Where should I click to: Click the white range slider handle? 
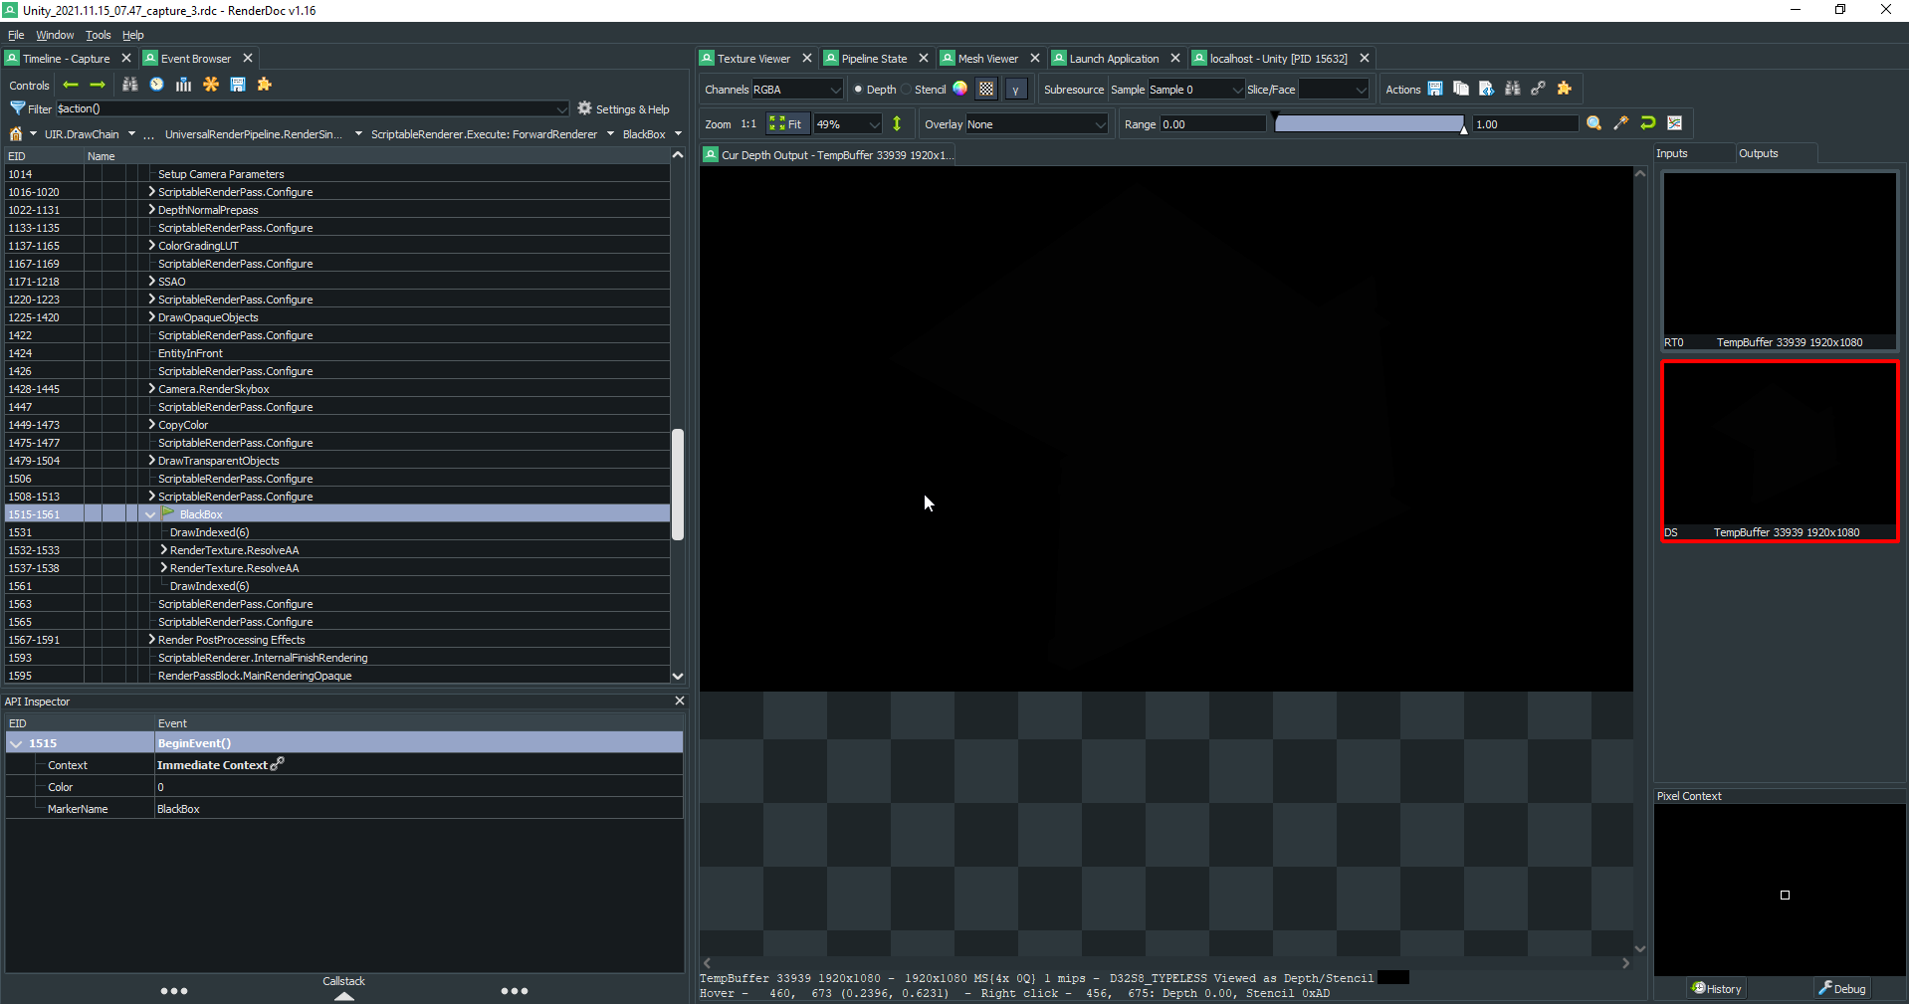click(x=1464, y=129)
